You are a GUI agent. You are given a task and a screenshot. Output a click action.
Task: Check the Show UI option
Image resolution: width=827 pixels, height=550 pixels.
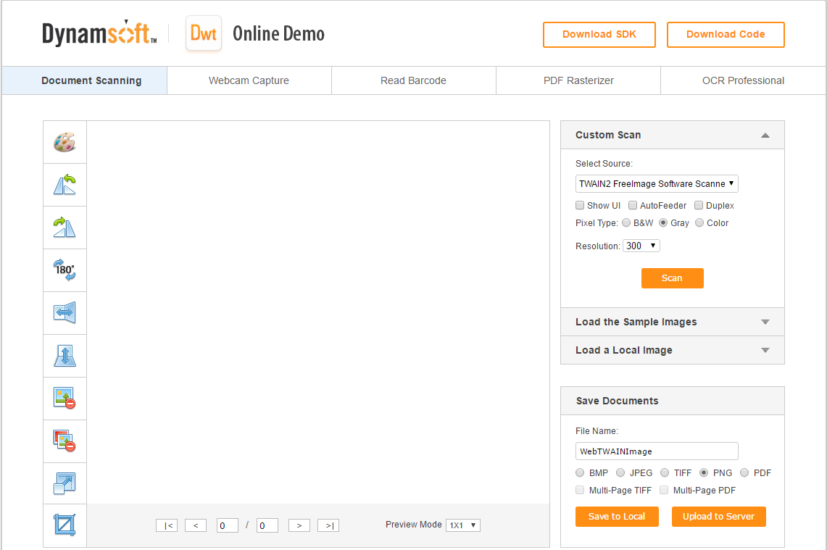point(580,206)
